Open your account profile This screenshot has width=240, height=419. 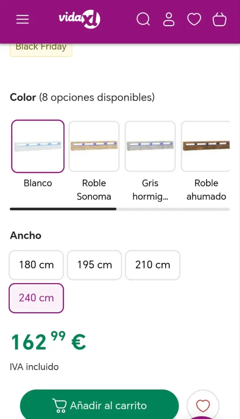[x=169, y=19]
